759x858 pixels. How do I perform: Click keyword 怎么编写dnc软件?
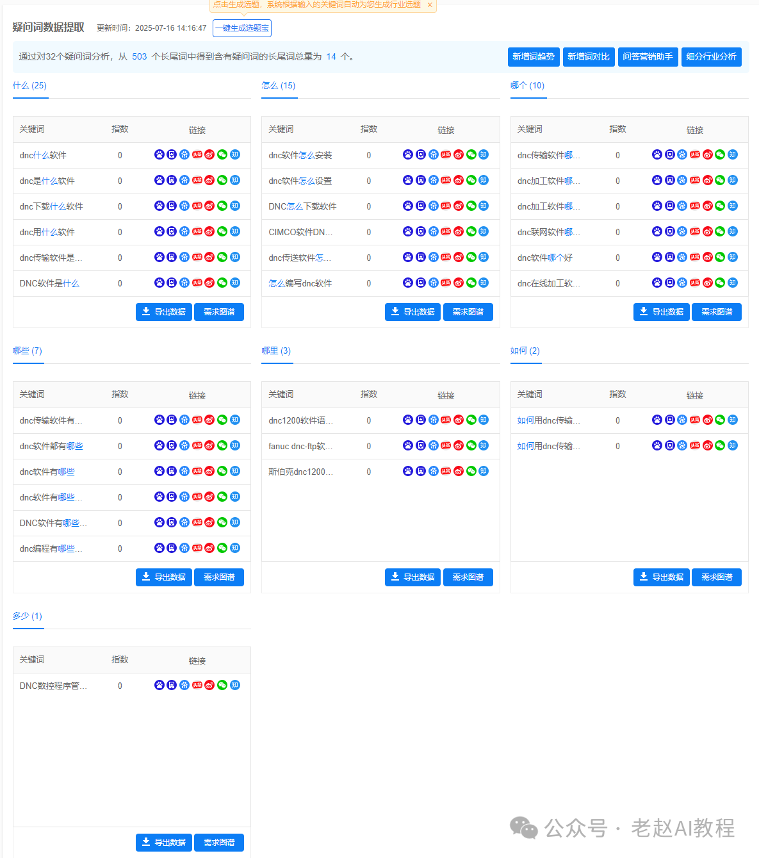pyautogui.click(x=300, y=283)
